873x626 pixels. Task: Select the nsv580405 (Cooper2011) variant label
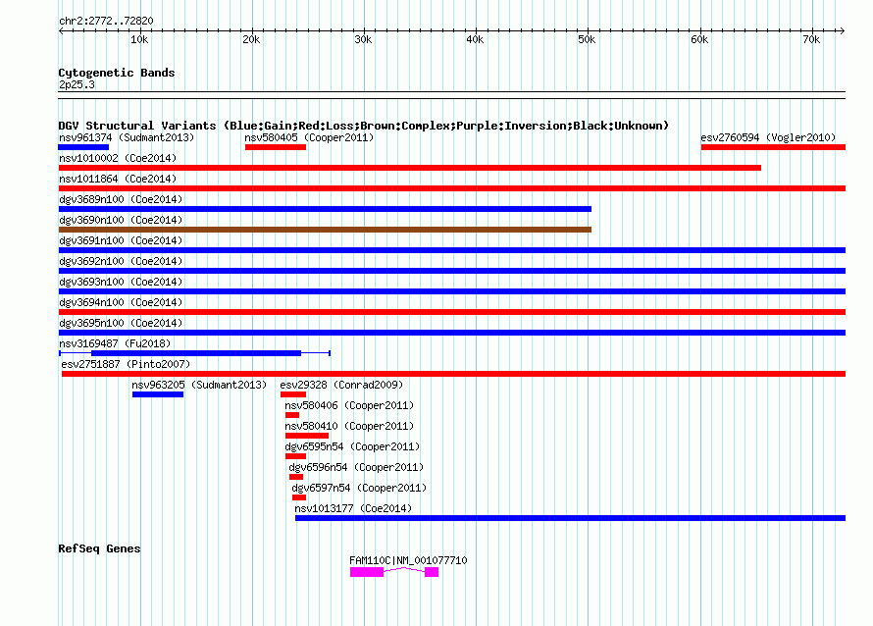pyautogui.click(x=309, y=137)
